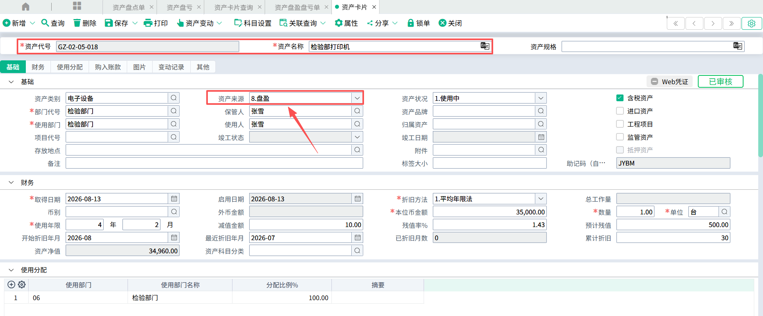763x316 pixels.
Task: Switch to the 使用分配 tab
Action: coord(70,67)
